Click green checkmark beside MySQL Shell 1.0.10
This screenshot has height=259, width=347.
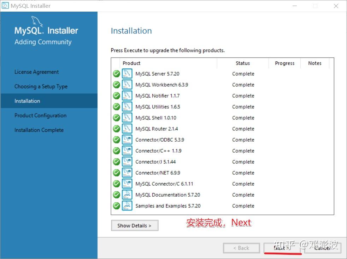(116, 118)
